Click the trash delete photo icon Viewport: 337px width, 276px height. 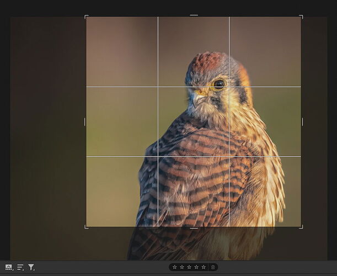(213, 267)
